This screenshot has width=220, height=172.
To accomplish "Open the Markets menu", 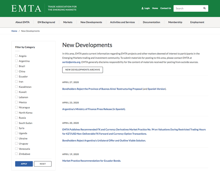I will [68, 22].
